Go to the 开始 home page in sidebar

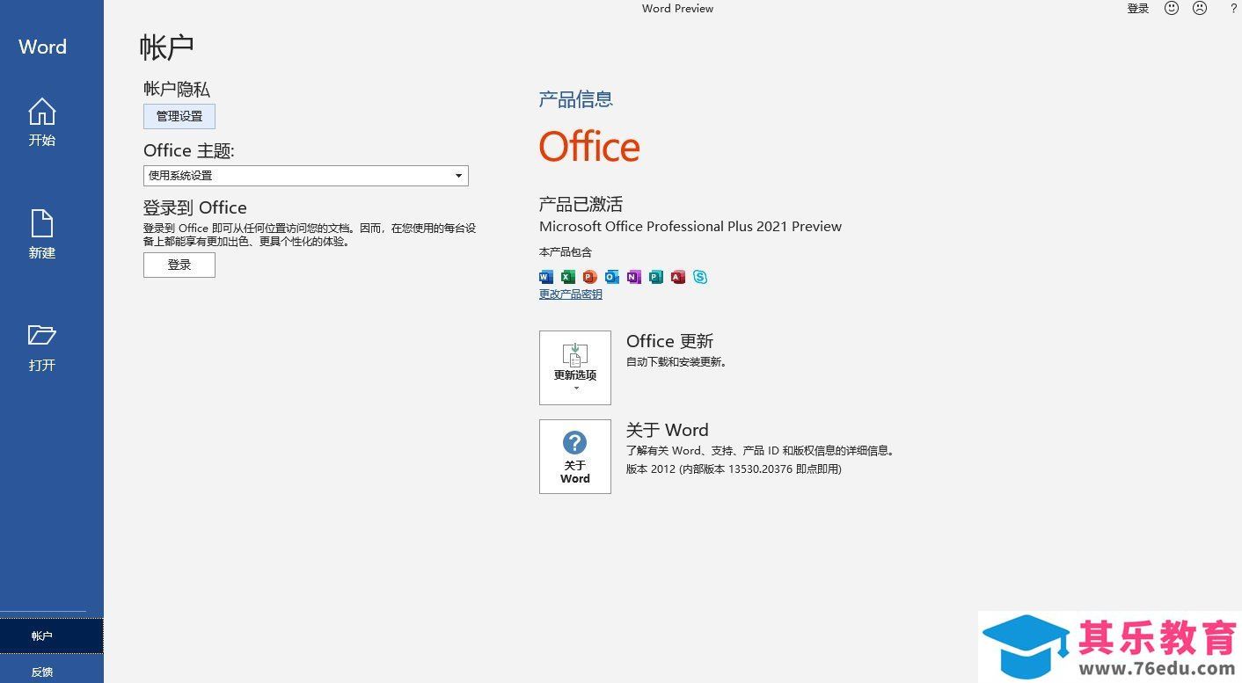click(x=42, y=122)
